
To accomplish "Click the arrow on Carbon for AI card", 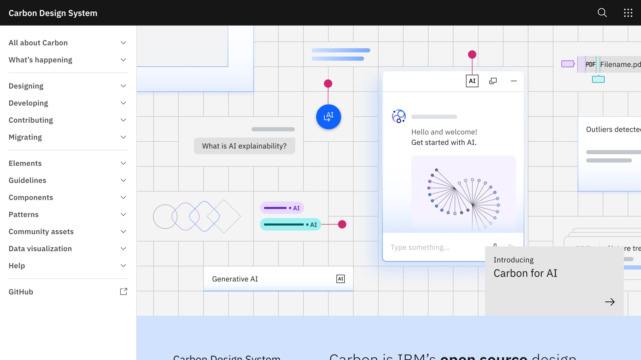I will [x=610, y=302].
